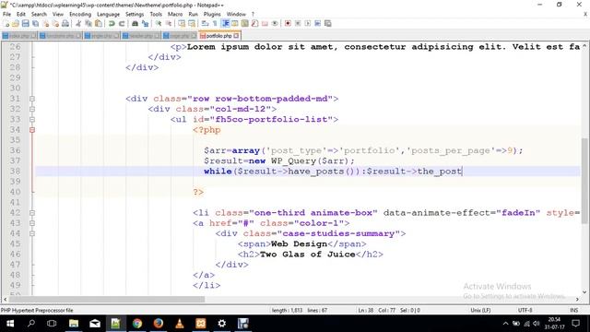
Task: Undo the last edit via toolbar
Action: (x=112, y=23)
